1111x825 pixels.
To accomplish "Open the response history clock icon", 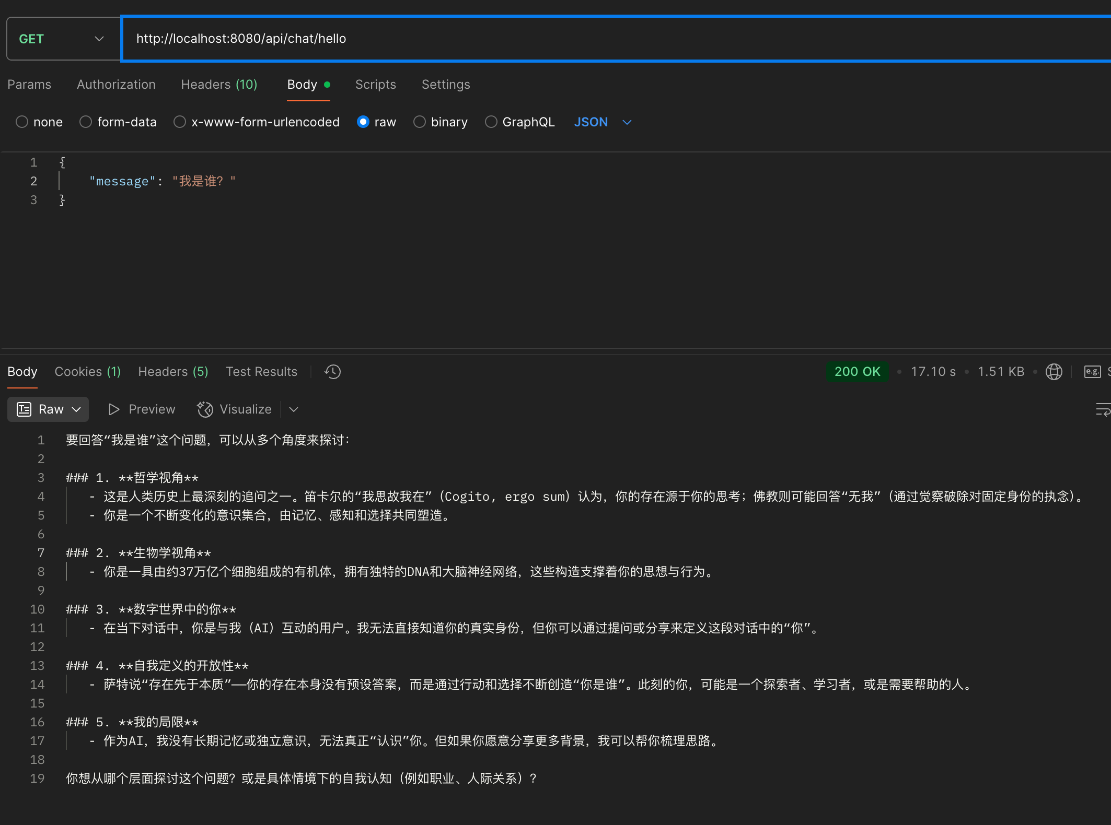I will click(332, 372).
